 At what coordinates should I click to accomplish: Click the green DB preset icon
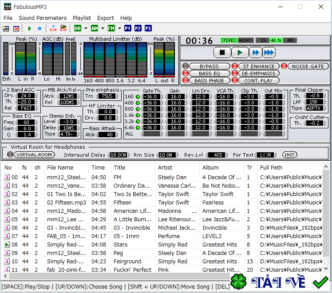(x=78, y=28)
